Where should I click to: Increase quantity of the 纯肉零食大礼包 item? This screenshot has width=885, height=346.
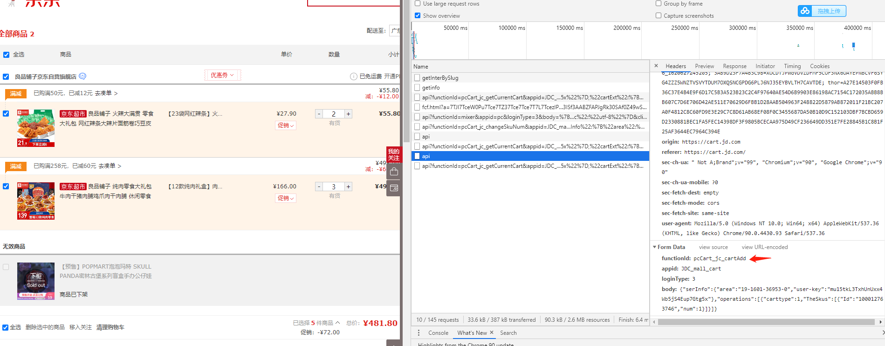click(x=348, y=187)
